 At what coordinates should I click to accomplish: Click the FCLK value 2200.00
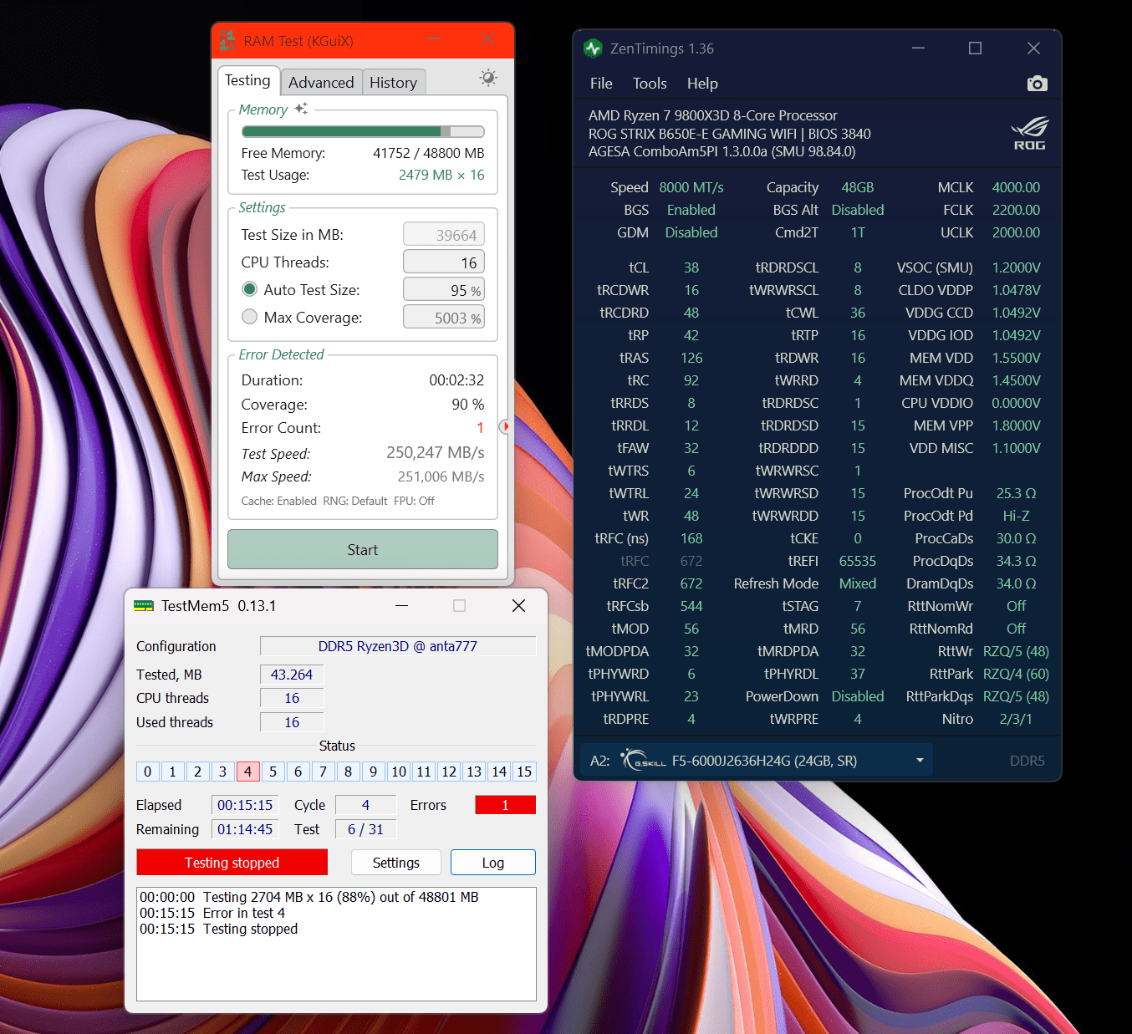coord(1016,210)
